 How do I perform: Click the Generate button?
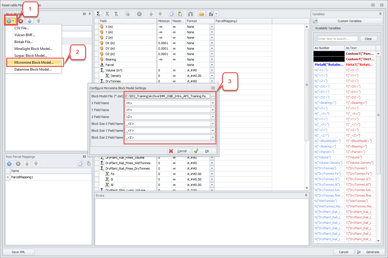(369, 252)
